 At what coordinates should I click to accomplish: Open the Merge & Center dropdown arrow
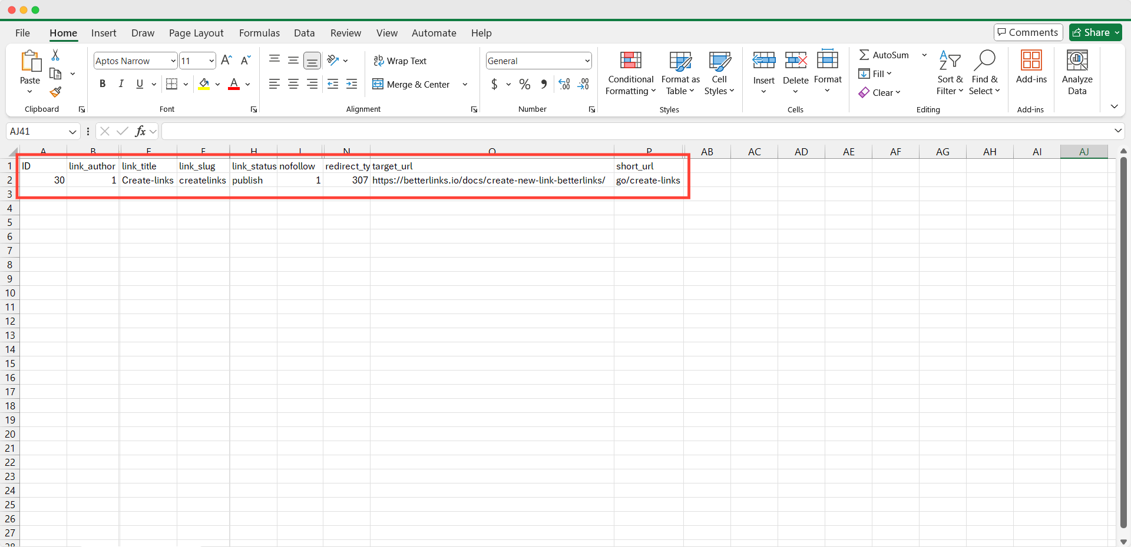coord(465,84)
